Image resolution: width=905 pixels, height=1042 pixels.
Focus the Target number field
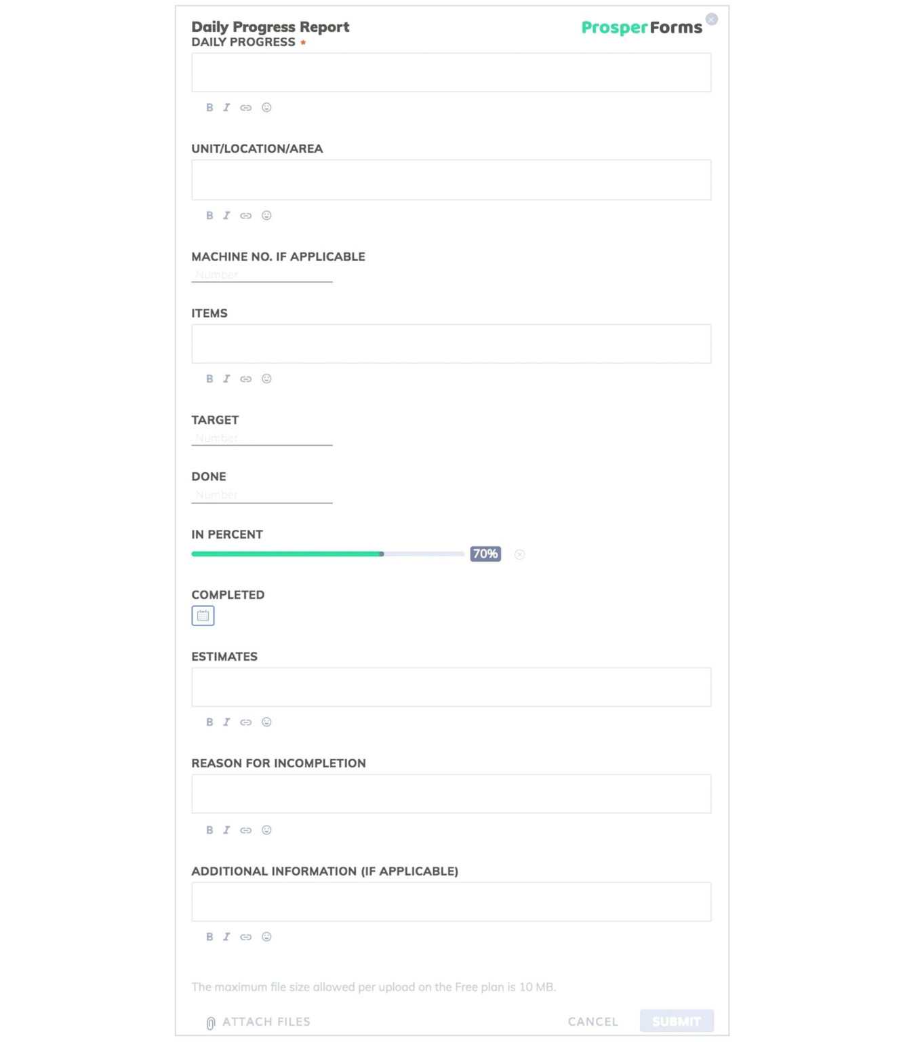pyautogui.click(x=262, y=438)
